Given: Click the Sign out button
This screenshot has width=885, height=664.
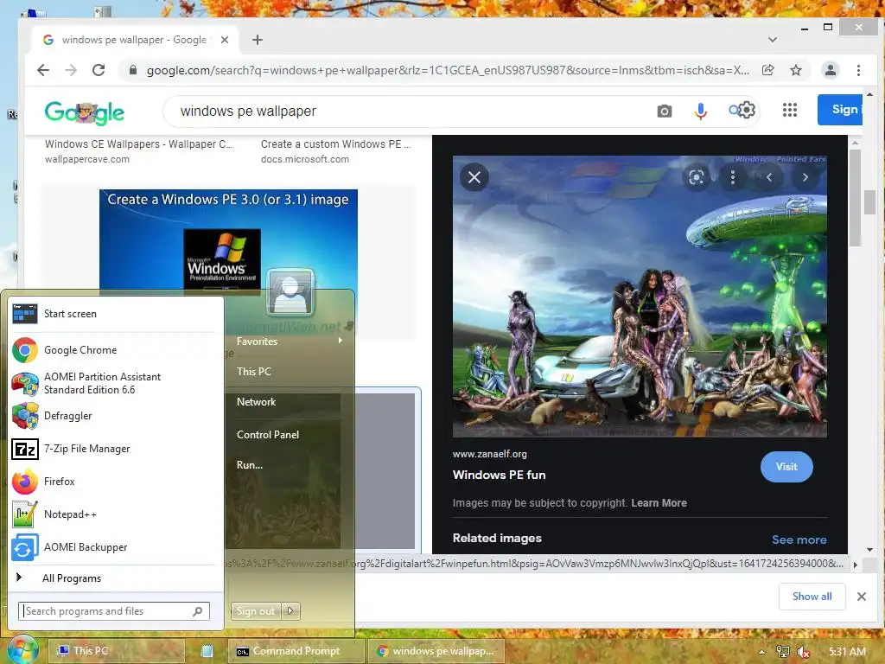Looking at the screenshot, I should (x=255, y=611).
